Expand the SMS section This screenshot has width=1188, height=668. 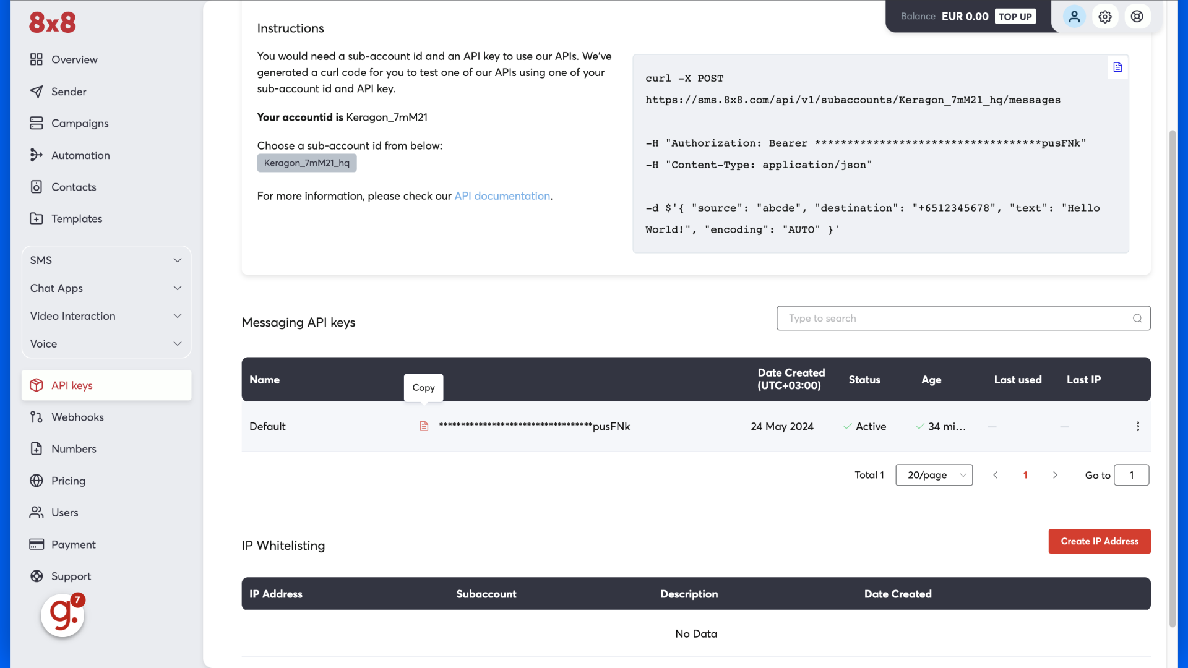point(106,260)
